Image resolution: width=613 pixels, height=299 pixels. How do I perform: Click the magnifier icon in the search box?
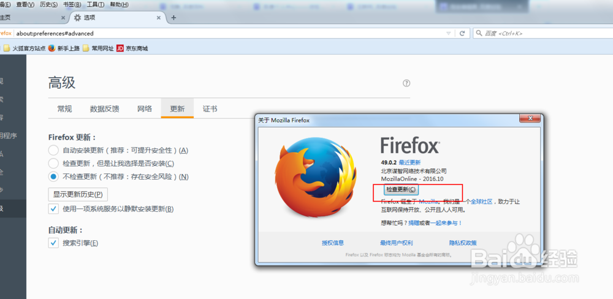[479, 34]
